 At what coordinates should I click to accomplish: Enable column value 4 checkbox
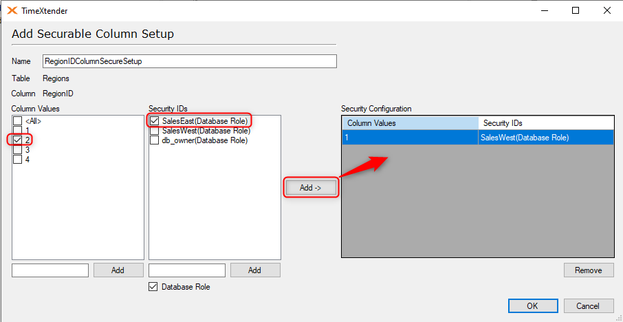coord(17,159)
